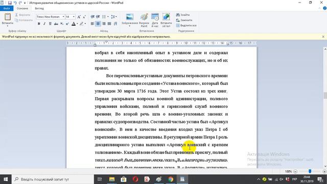327x184 pixels.
Task: Paste with the Вставити clipboard icon
Action: [8, 17]
